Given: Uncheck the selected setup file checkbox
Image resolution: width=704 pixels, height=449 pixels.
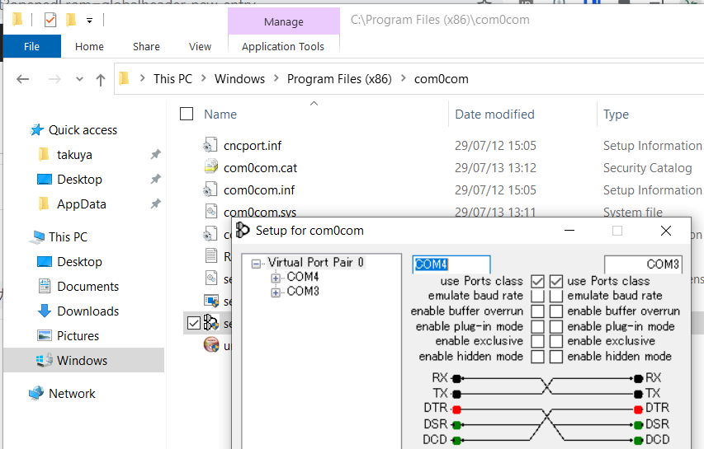Looking at the screenshot, I should [193, 323].
